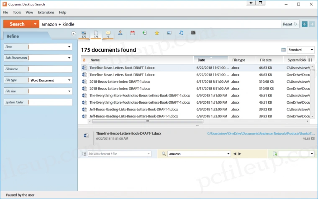The width and height of the screenshot is (318, 199).
Task: Click the green document export icon
Action: pyautogui.click(x=275, y=154)
